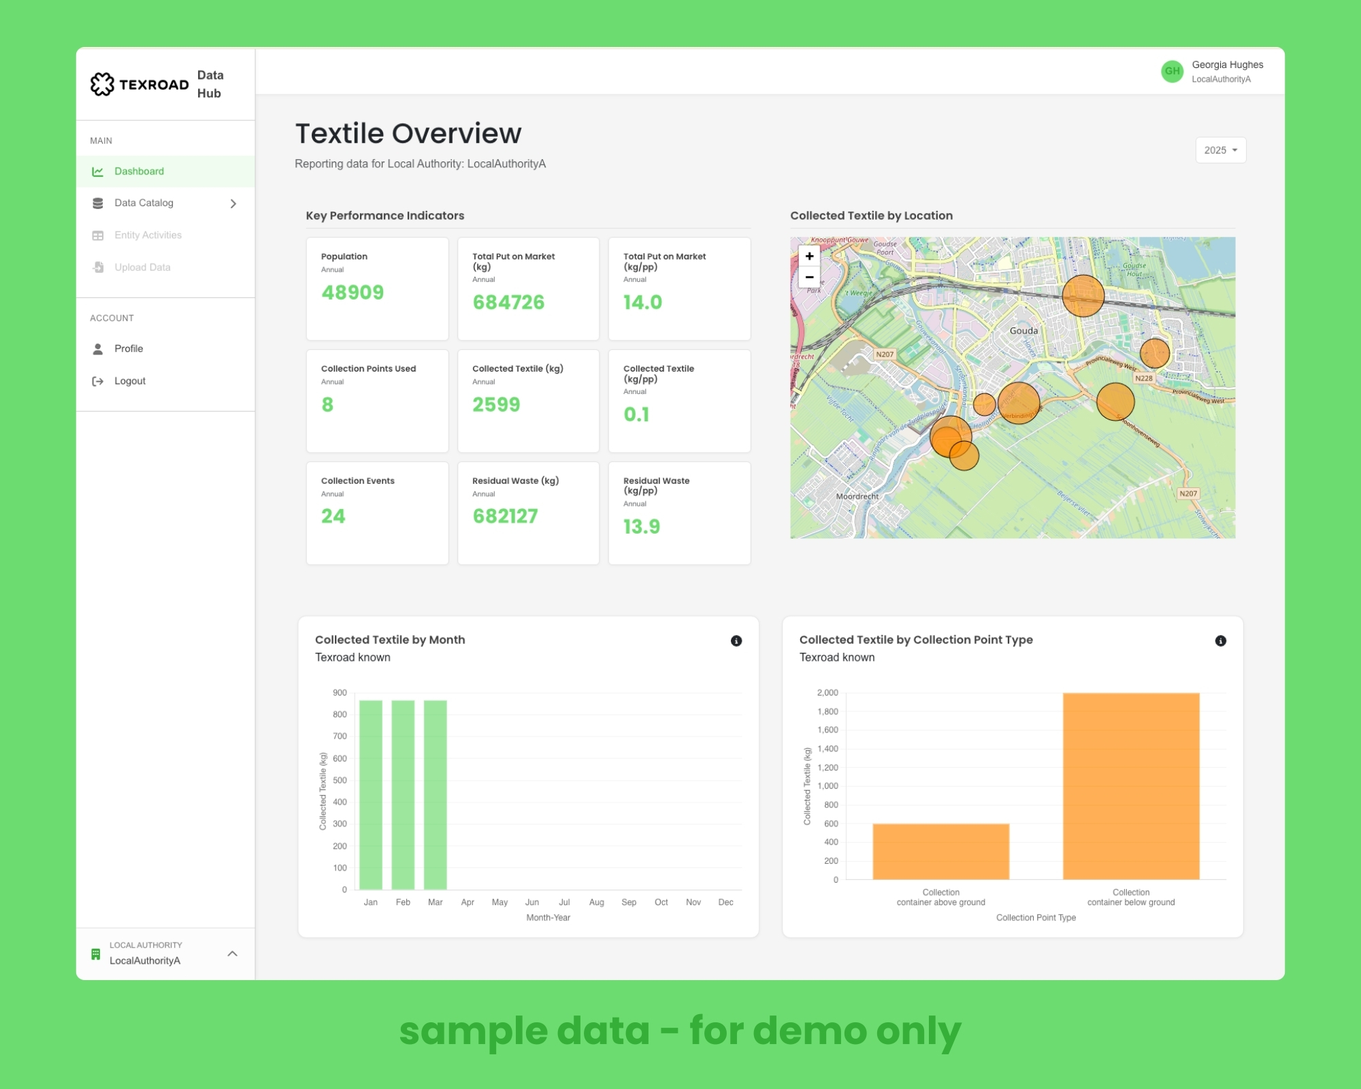Click info icon on Collected Textile by Month
The image size is (1361, 1089).
pyautogui.click(x=736, y=640)
